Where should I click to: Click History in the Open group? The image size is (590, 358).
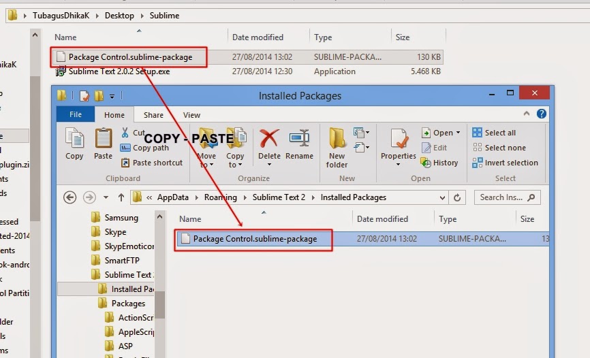(x=439, y=163)
